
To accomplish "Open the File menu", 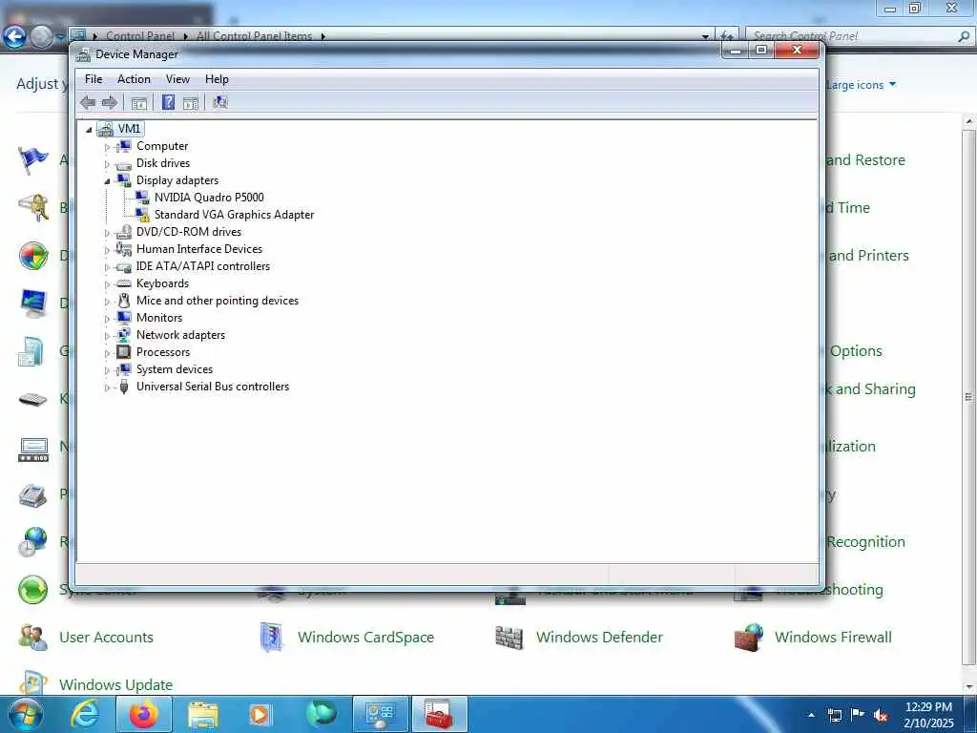I will click(94, 79).
